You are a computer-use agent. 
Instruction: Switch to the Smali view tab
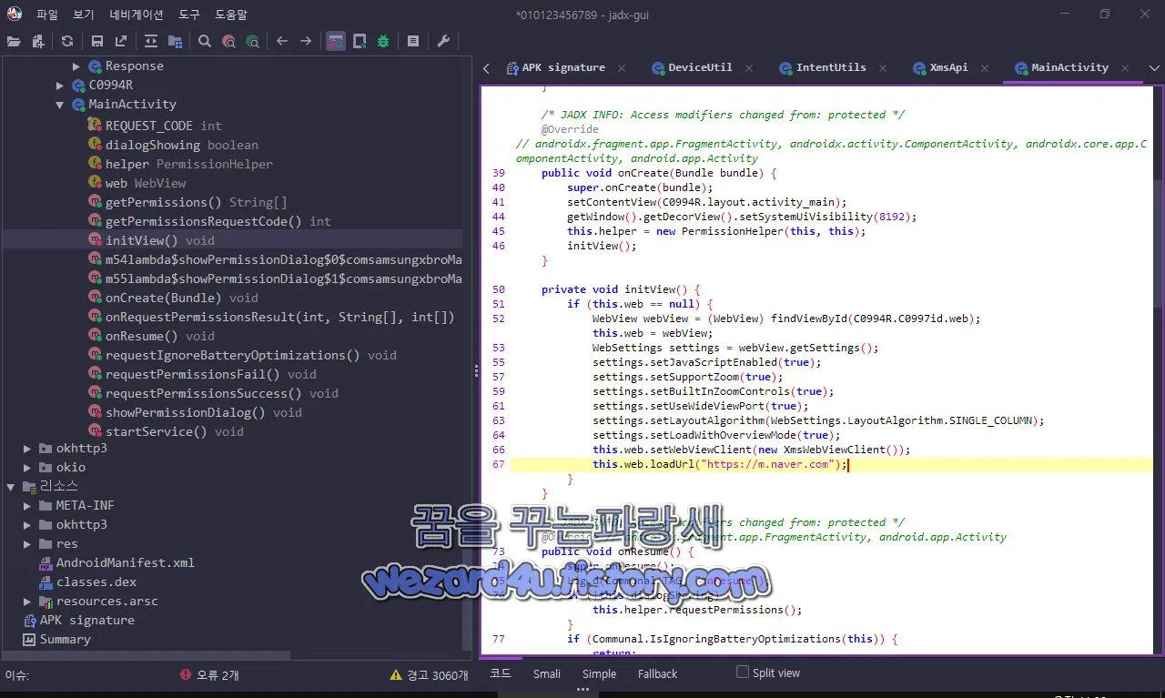coord(547,673)
